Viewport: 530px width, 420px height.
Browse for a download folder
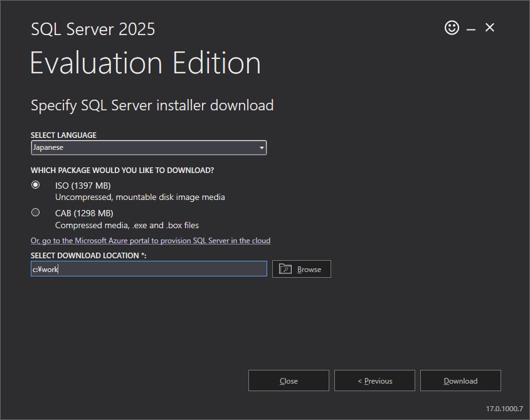[x=301, y=268]
